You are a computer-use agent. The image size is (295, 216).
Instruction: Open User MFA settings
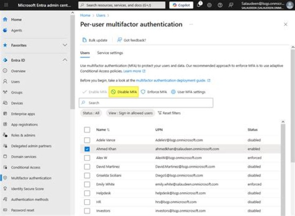(188, 92)
